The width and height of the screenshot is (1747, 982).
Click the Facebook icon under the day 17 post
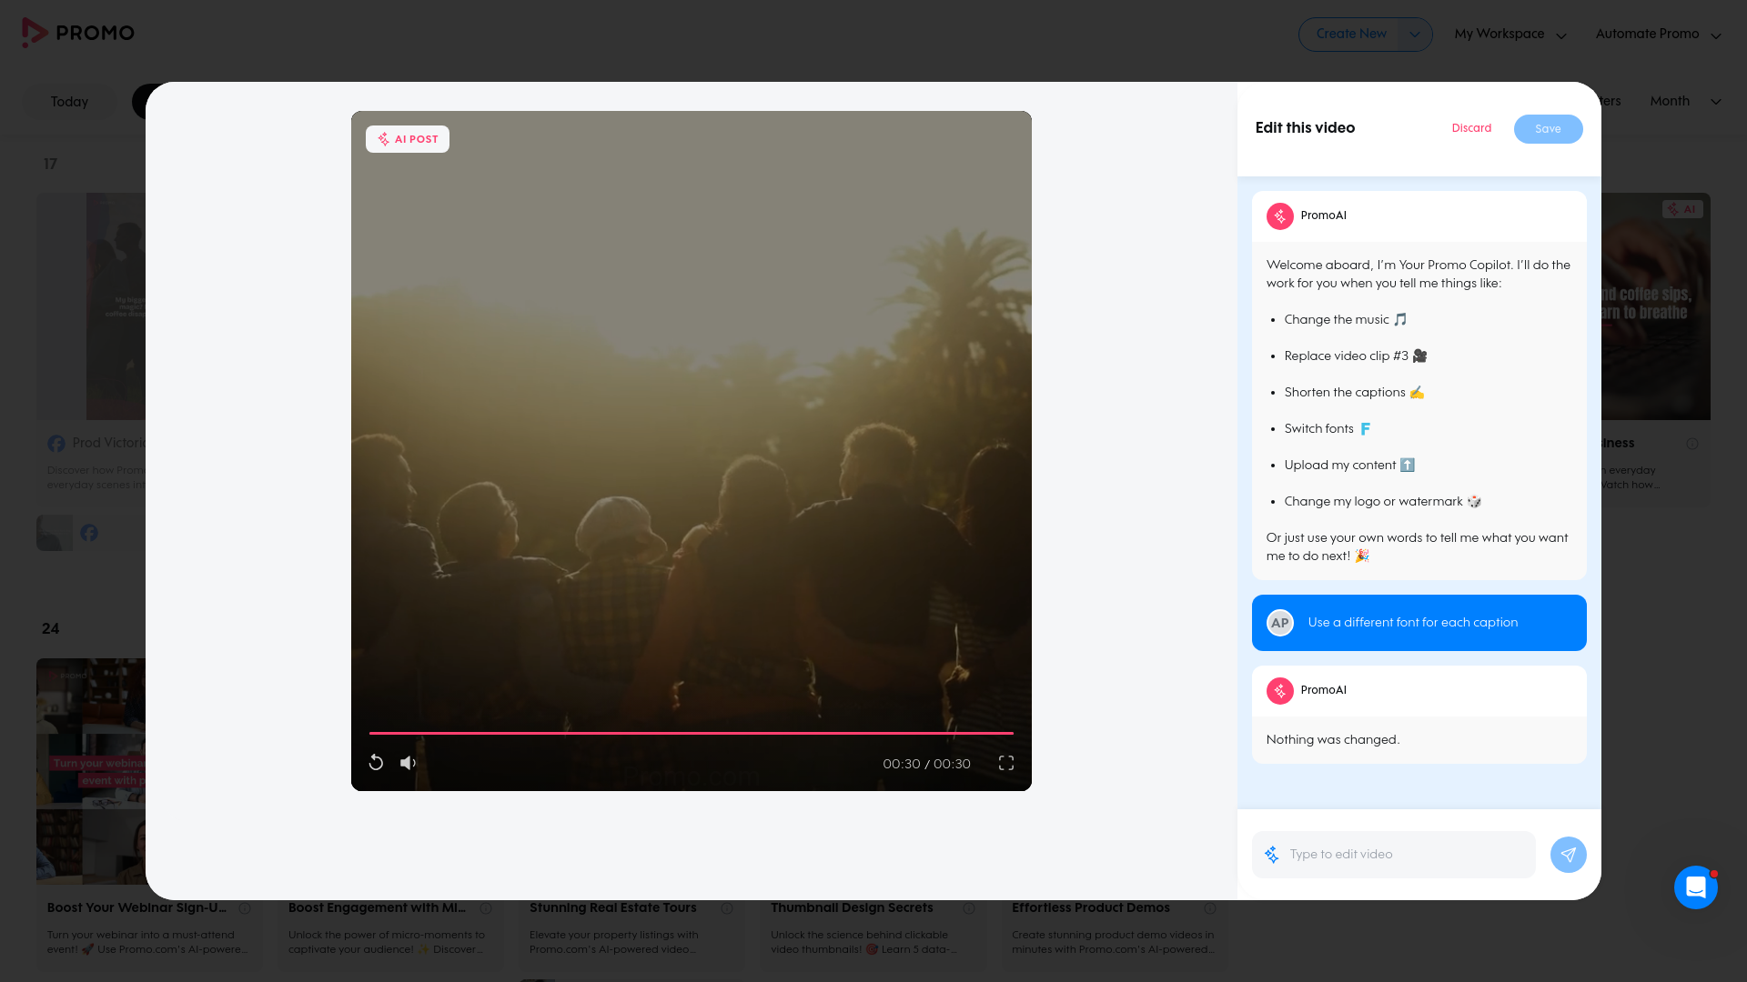(x=89, y=533)
